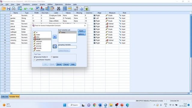Click the Windows Start button
This screenshot has height=108, width=192.
tap(65, 105)
